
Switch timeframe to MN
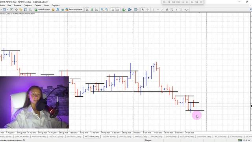tap(201, 2)
